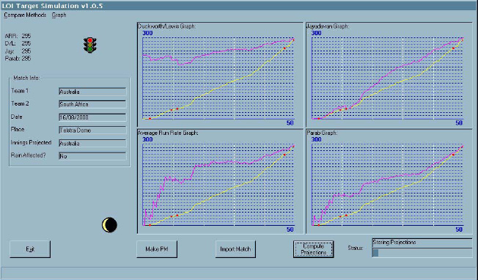Click the Rain Affected field showing No
478x280 pixels.
[x=92, y=156]
